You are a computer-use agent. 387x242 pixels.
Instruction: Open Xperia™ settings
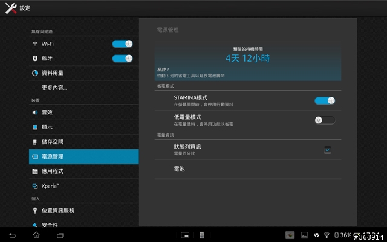coord(84,186)
